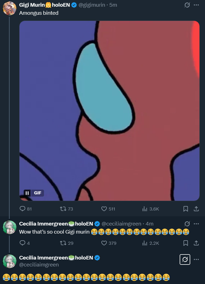Repost Cecilia's tweet with 29 reposts
Viewport: 205px width, 284px height.
coord(63,243)
